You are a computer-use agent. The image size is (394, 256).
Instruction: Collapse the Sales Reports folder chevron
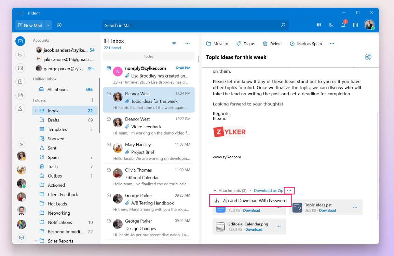tap(36, 241)
